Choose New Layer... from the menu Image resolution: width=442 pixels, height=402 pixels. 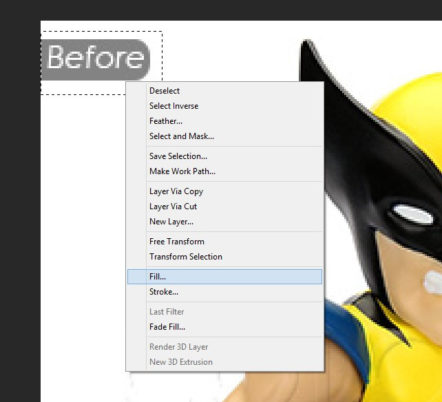pos(171,222)
